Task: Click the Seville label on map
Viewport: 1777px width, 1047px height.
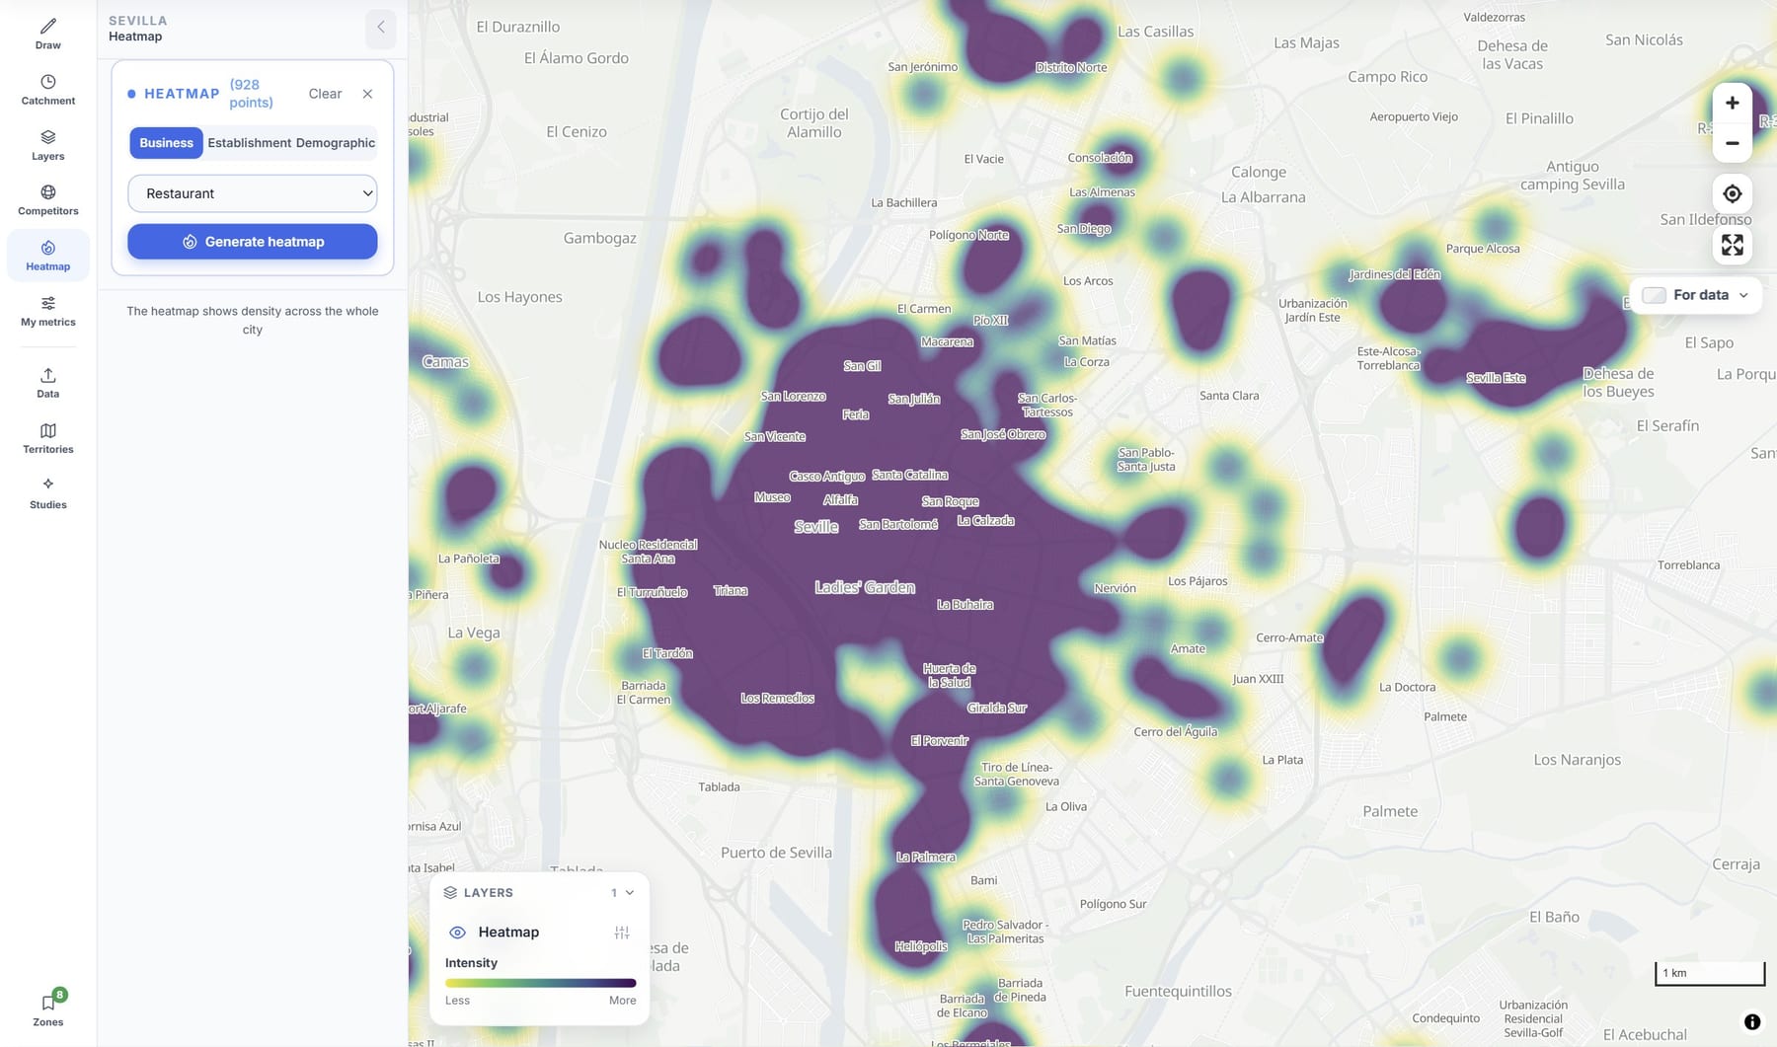Action: pos(816,527)
